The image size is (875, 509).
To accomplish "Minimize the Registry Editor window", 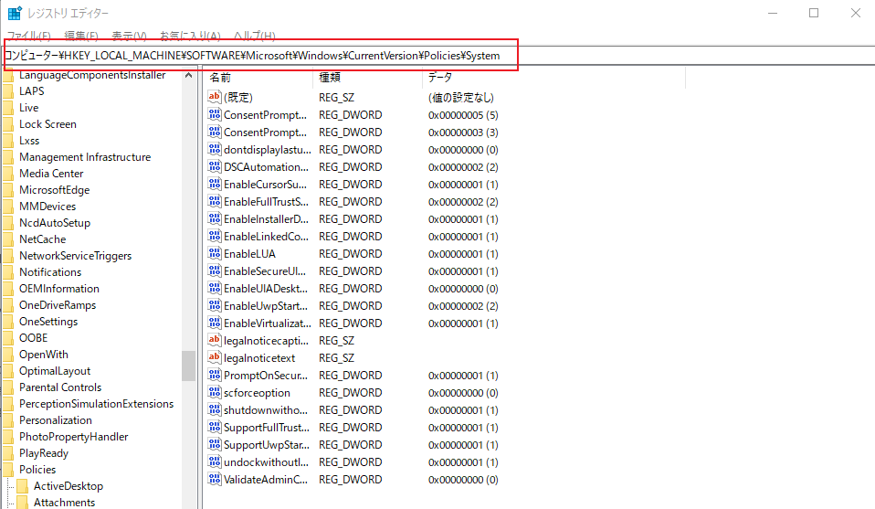I will point(773,13).
